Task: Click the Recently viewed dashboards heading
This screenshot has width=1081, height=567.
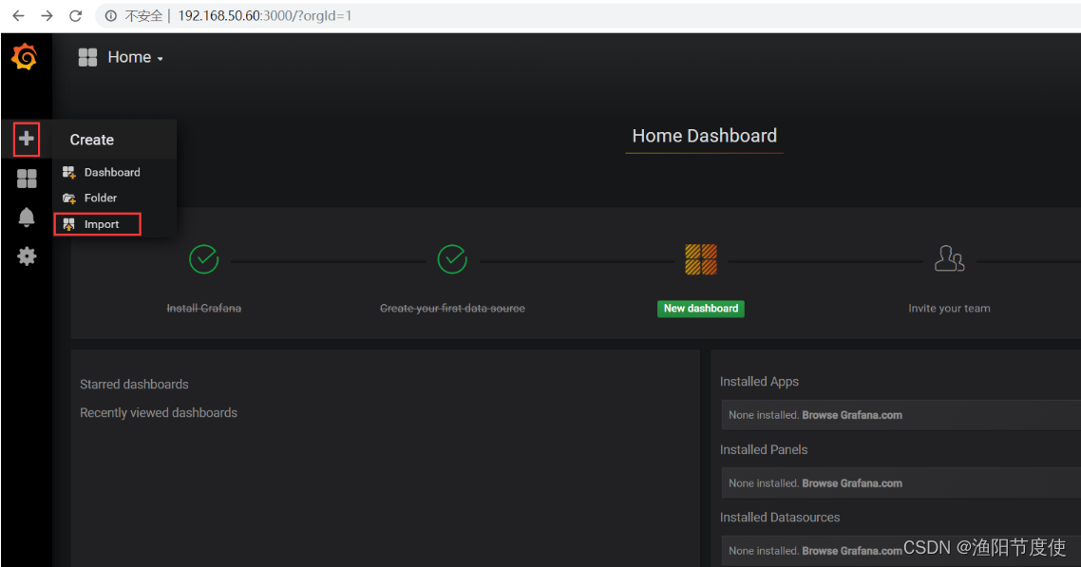Action: 159,413
